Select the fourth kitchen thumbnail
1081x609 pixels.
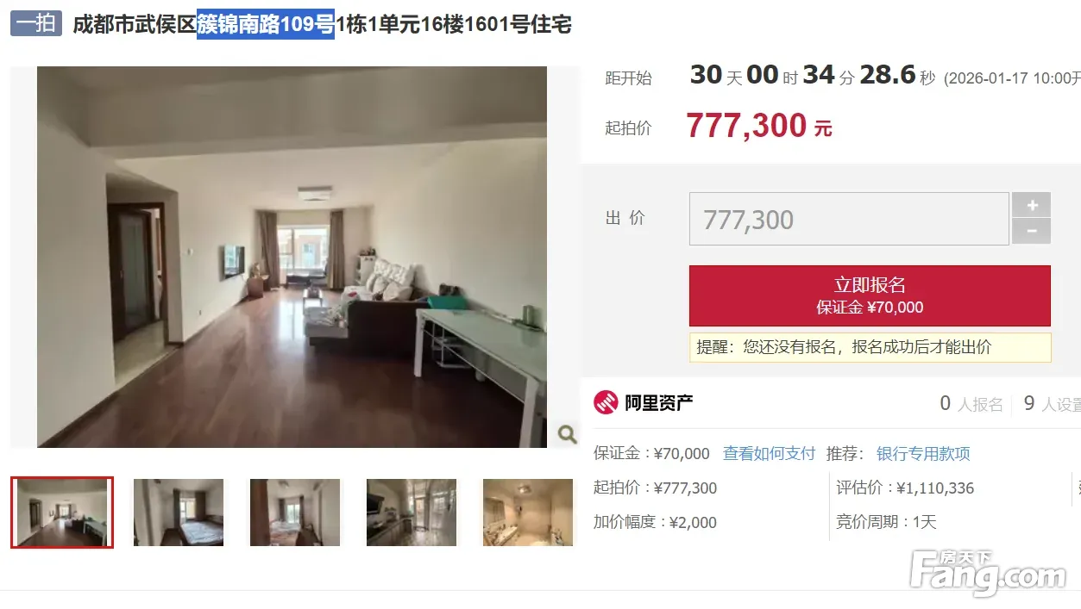412,513
